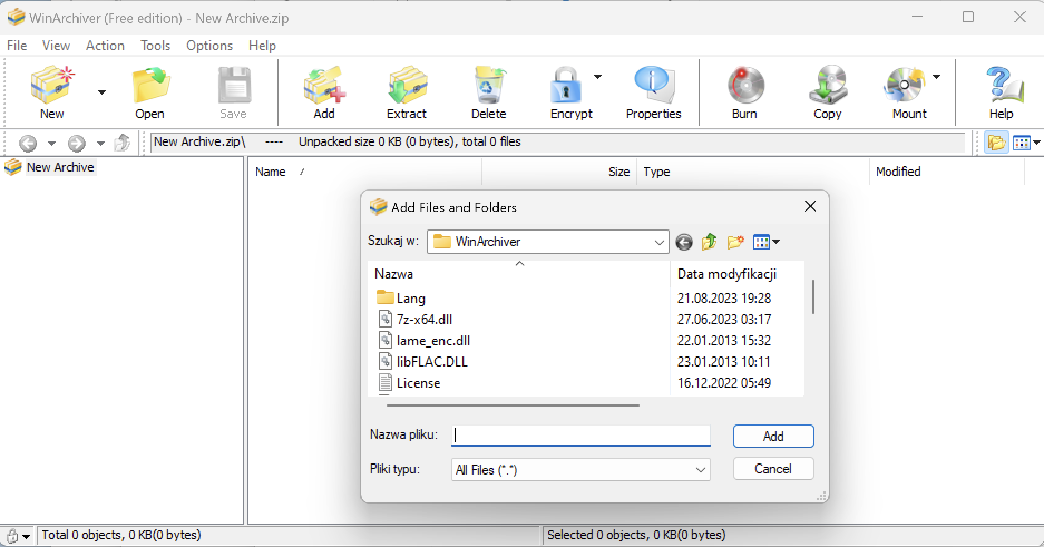Expand the Mount dropdown arrow
The image size is (1044, 547).
click(936, 77)
